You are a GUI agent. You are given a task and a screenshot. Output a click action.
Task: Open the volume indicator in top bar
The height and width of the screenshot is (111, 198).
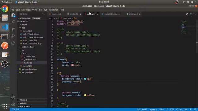[188, 2]
